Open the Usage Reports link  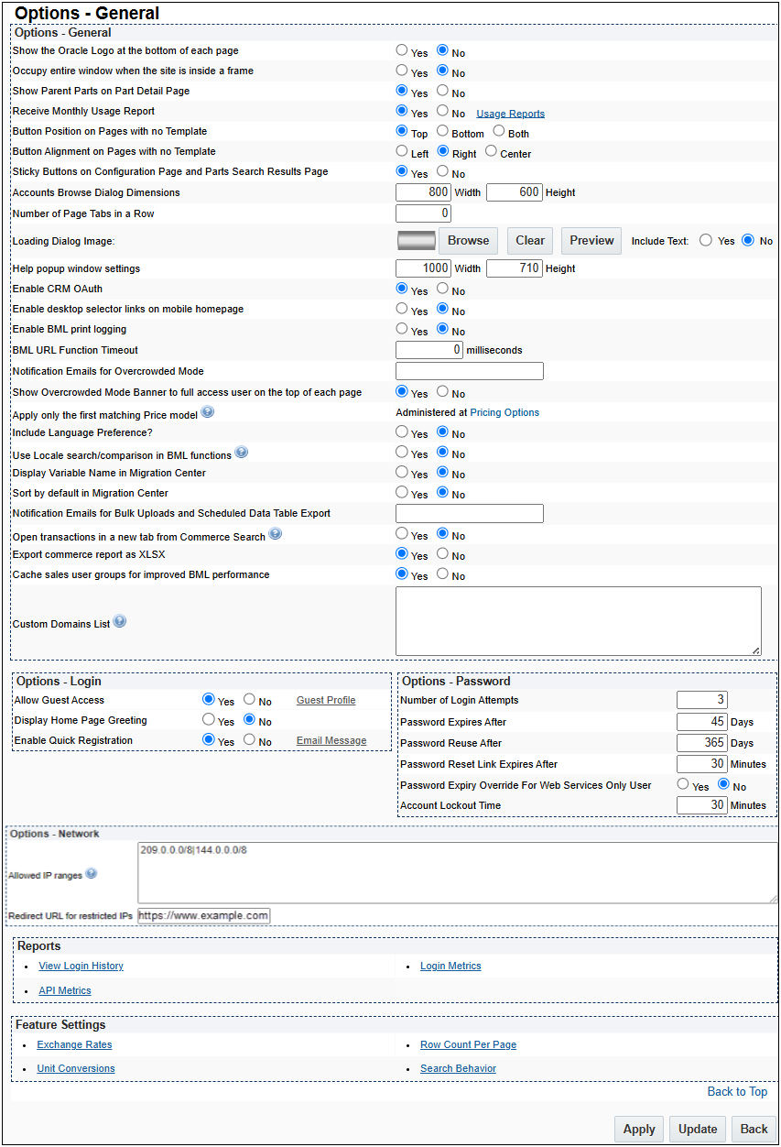tap(510, 113)
